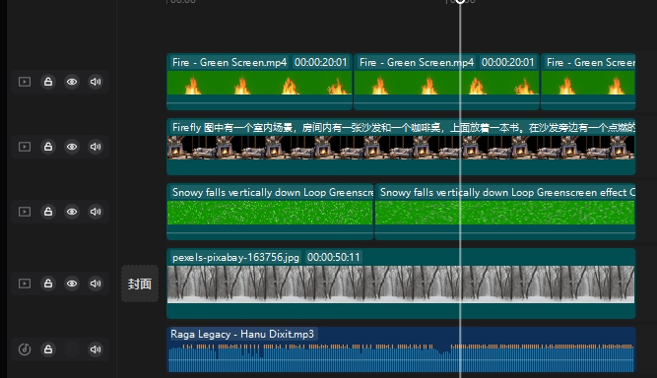Image resolution: width=657 pixels, height=378 pixels.
Task: Mute the Raga Legacy audio track
Action: point(96,349)
